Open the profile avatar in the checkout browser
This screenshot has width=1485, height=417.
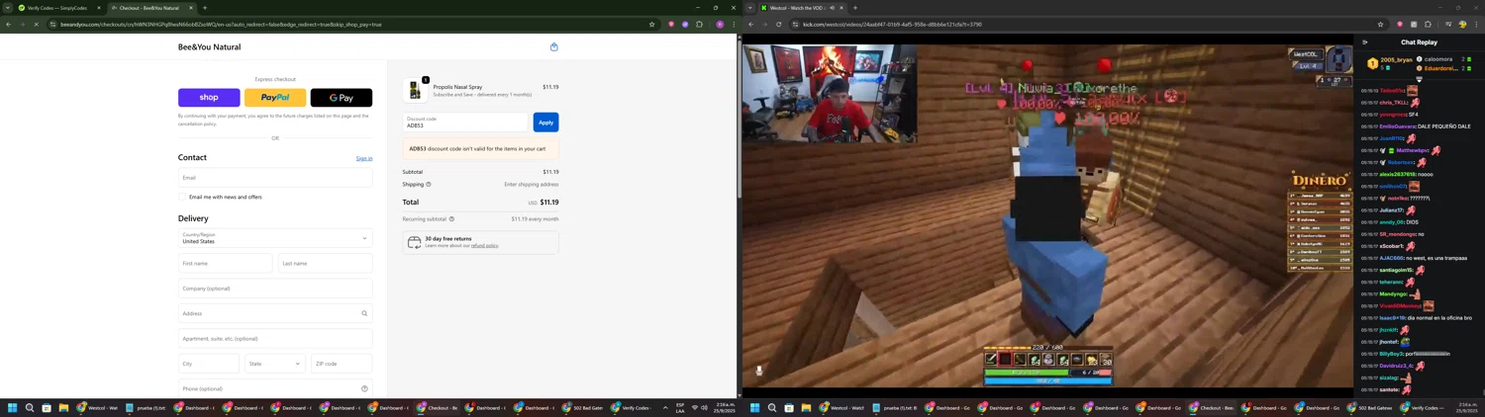coord(720,24)
